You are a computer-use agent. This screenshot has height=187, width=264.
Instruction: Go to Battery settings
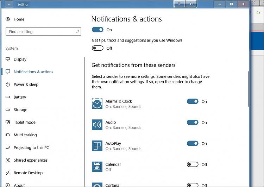20,97
